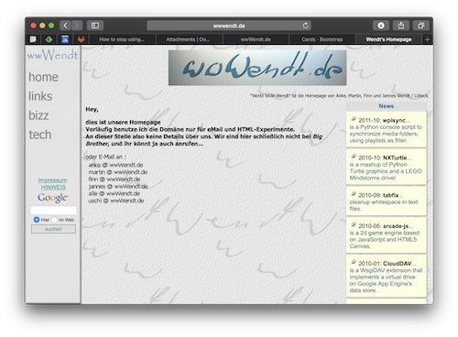Viewport: 458px width, 337px height.
Task: Go forward with the Safari forward arrow
Action: point(77,26)
